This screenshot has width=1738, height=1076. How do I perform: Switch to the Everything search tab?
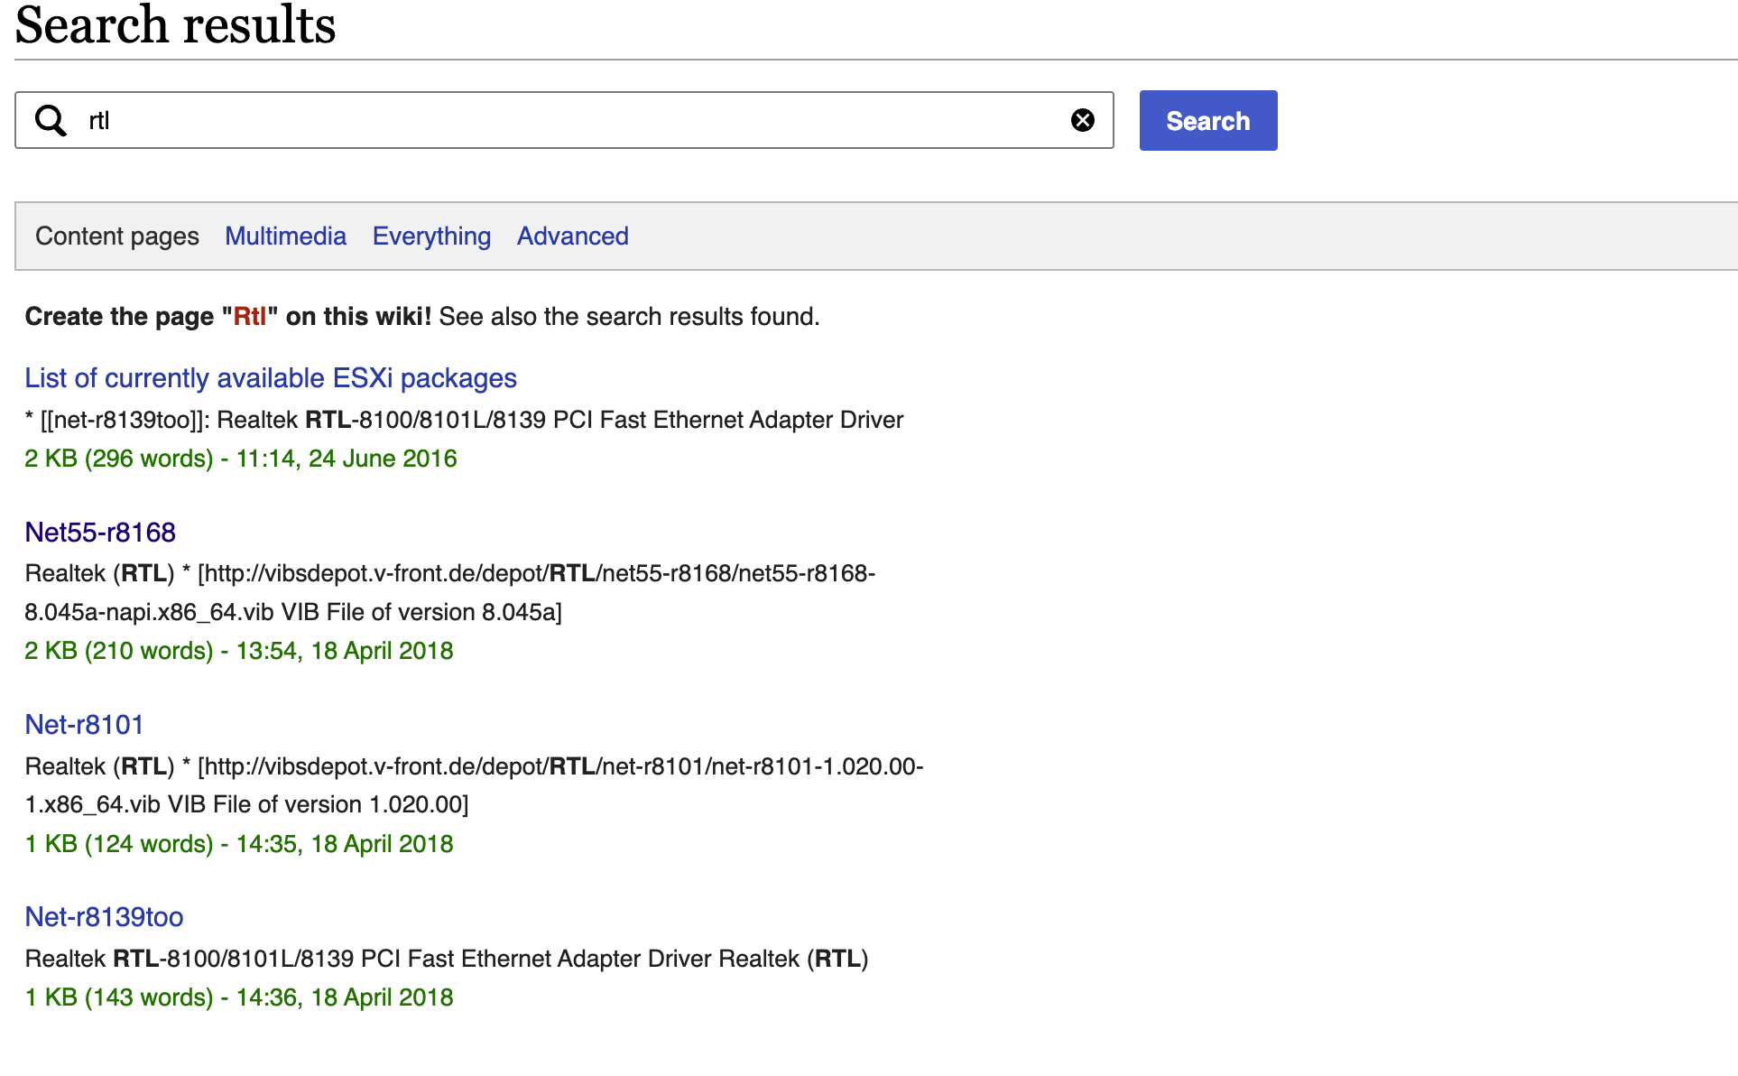point(431,237)
